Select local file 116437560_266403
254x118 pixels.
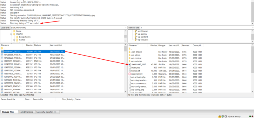tap(33, 64)
